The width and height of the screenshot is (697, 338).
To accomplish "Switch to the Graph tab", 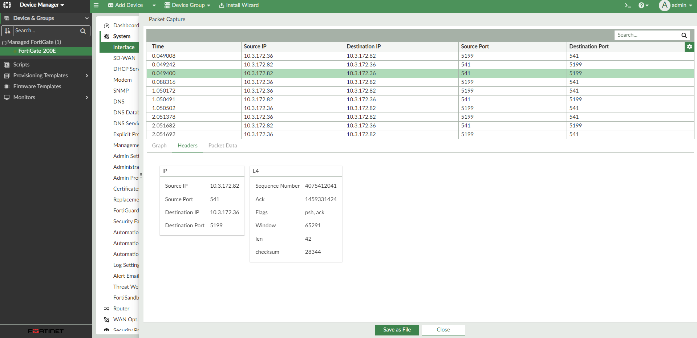I will [159, 146].
